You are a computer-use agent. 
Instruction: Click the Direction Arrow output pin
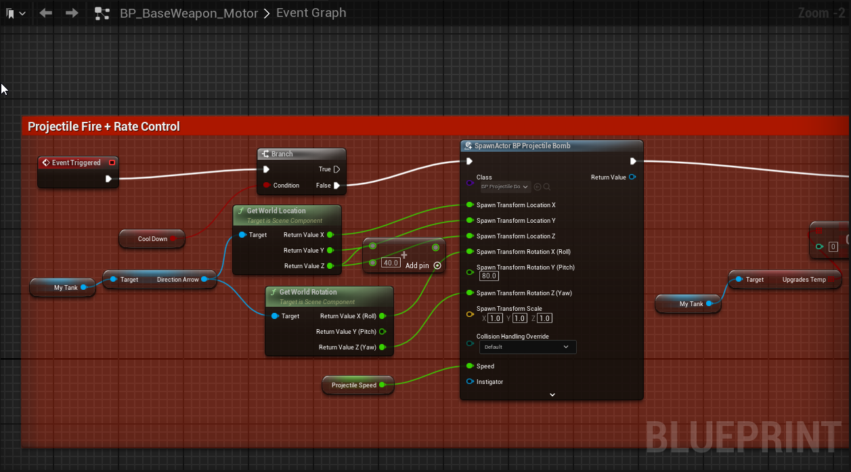[204, 279]
